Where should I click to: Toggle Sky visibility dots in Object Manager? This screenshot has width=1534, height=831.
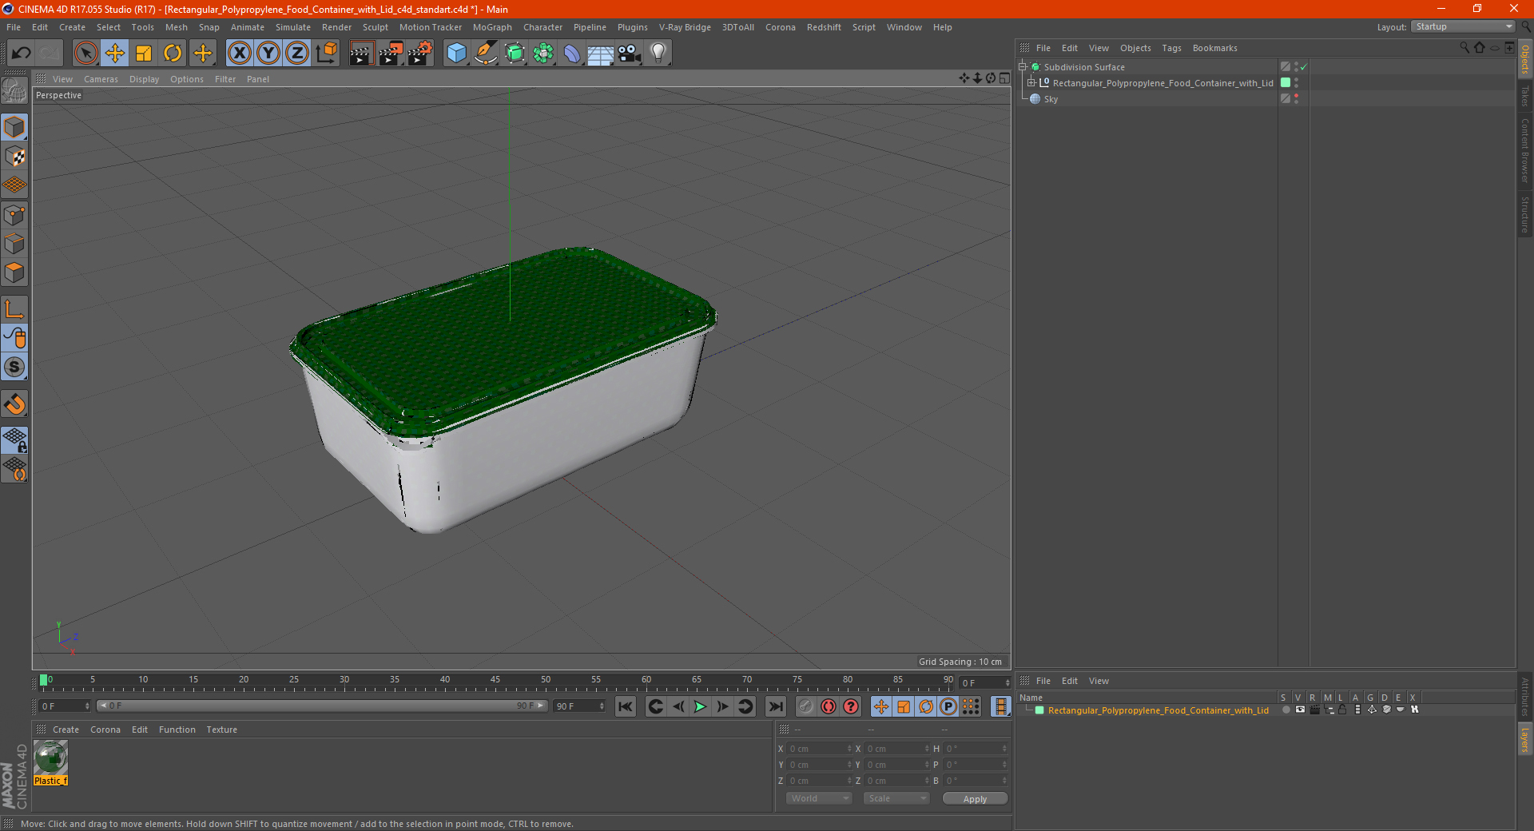pyautogui.click(x=1296, y=99)
